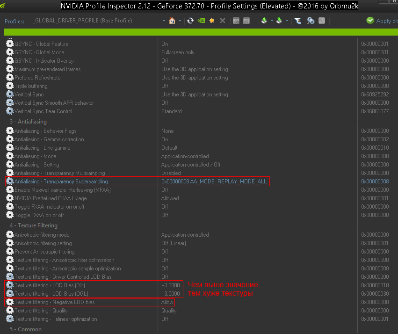Click hex value 0x96861077 for Tear Control
The height and width of the screenshot is (334, 398).
375,111
